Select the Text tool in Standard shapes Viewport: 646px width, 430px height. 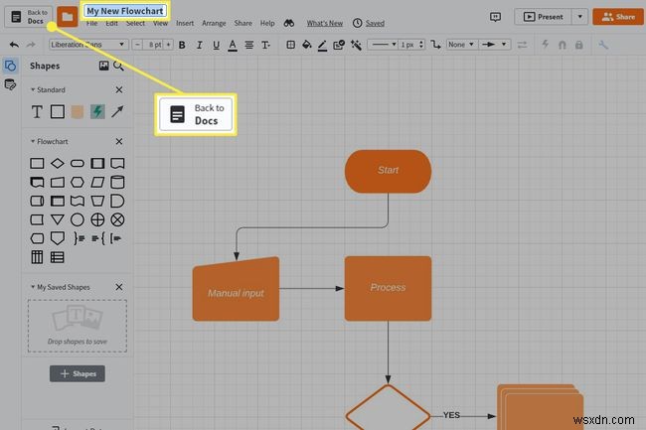pos(37,111)
